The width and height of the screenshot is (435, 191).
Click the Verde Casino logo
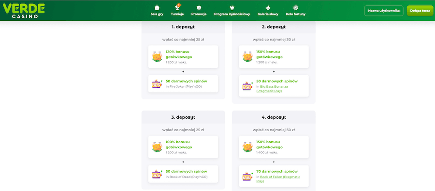point(24,11)
